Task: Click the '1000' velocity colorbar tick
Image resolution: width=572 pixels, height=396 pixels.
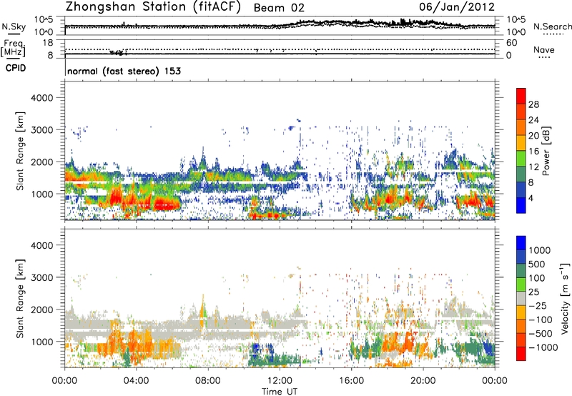Action: pos(539,250)
